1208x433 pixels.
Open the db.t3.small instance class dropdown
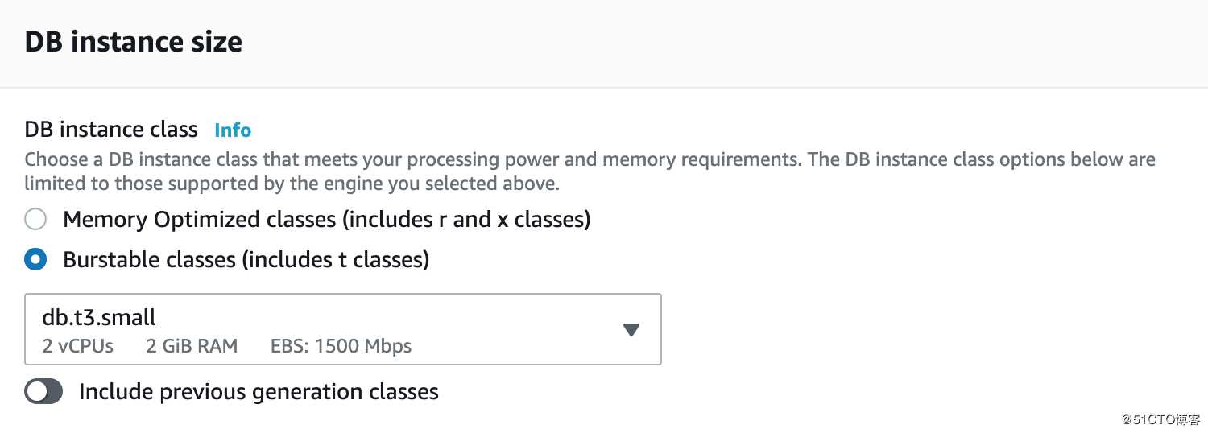tap(342, 329)
